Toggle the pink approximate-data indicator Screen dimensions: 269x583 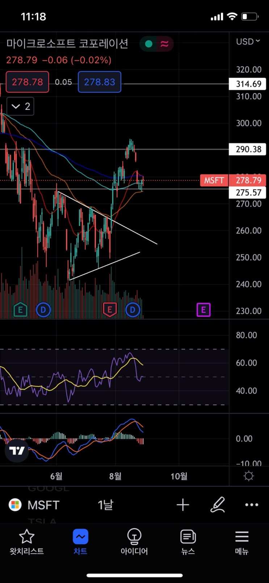pos(165,44)
